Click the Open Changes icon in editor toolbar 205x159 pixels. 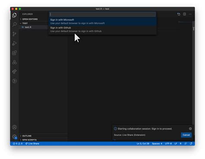pyautogui.click(x=179, y=14)
